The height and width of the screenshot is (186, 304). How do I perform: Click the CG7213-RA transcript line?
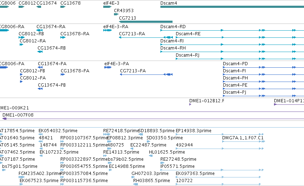146,37
